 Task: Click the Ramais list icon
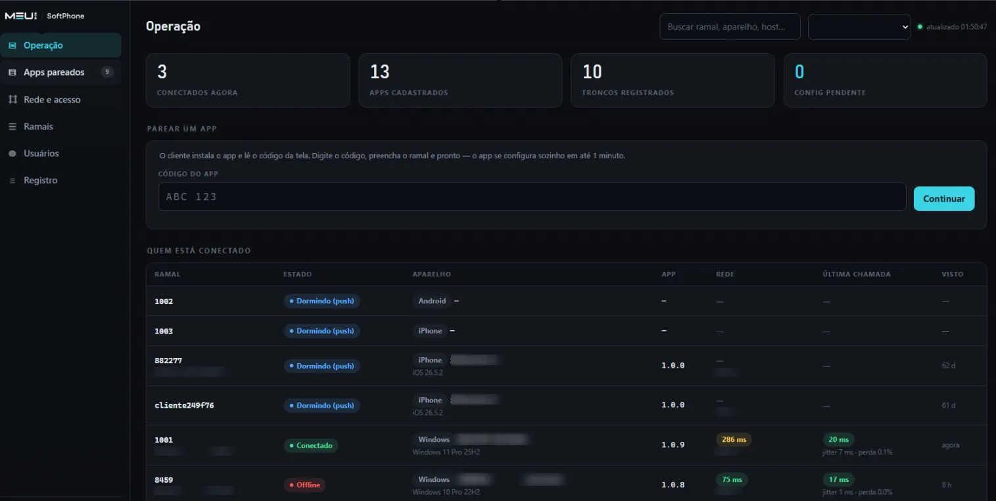click(x=12, y=126)
